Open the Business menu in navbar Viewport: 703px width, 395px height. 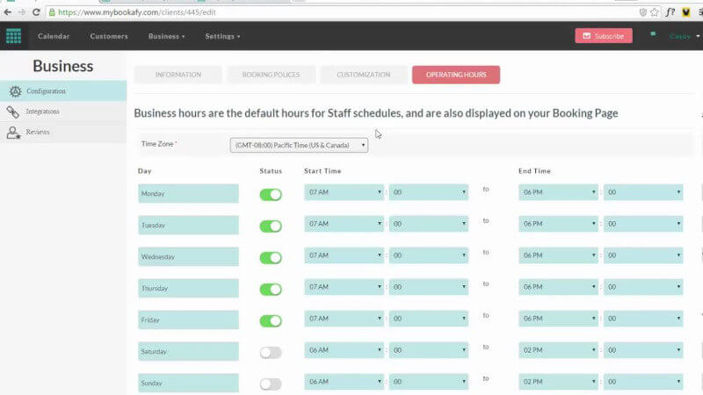(x=166, y=36)
